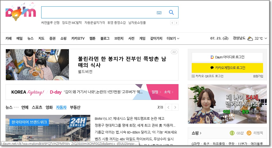The height and width of the screenshot is (148, 272).
Task: Click the 휘영 종영소감 keyword
Action: tap(116, 23)
